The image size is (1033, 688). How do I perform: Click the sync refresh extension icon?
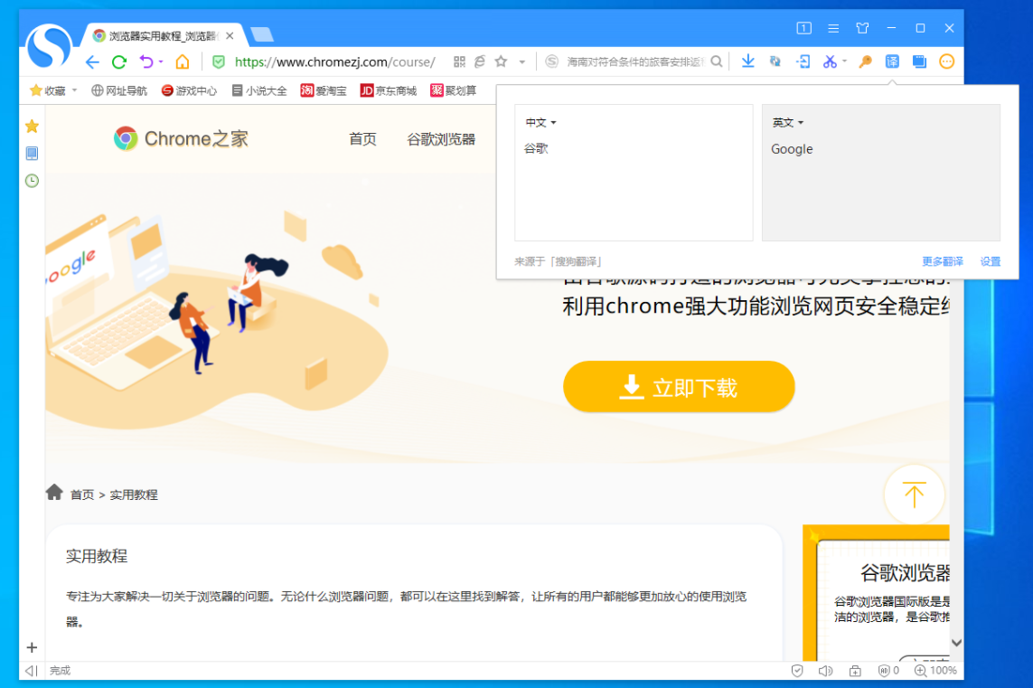[775, 62]
